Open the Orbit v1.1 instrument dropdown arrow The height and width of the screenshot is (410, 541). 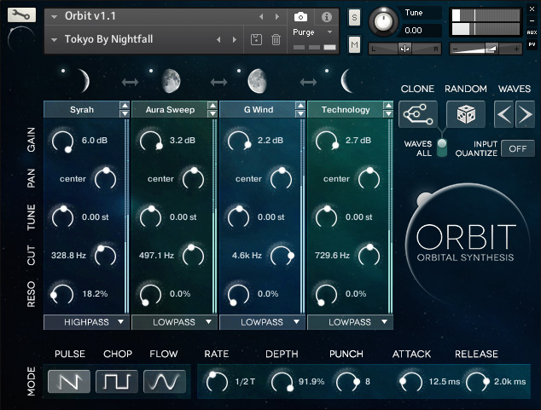[54, 16]
